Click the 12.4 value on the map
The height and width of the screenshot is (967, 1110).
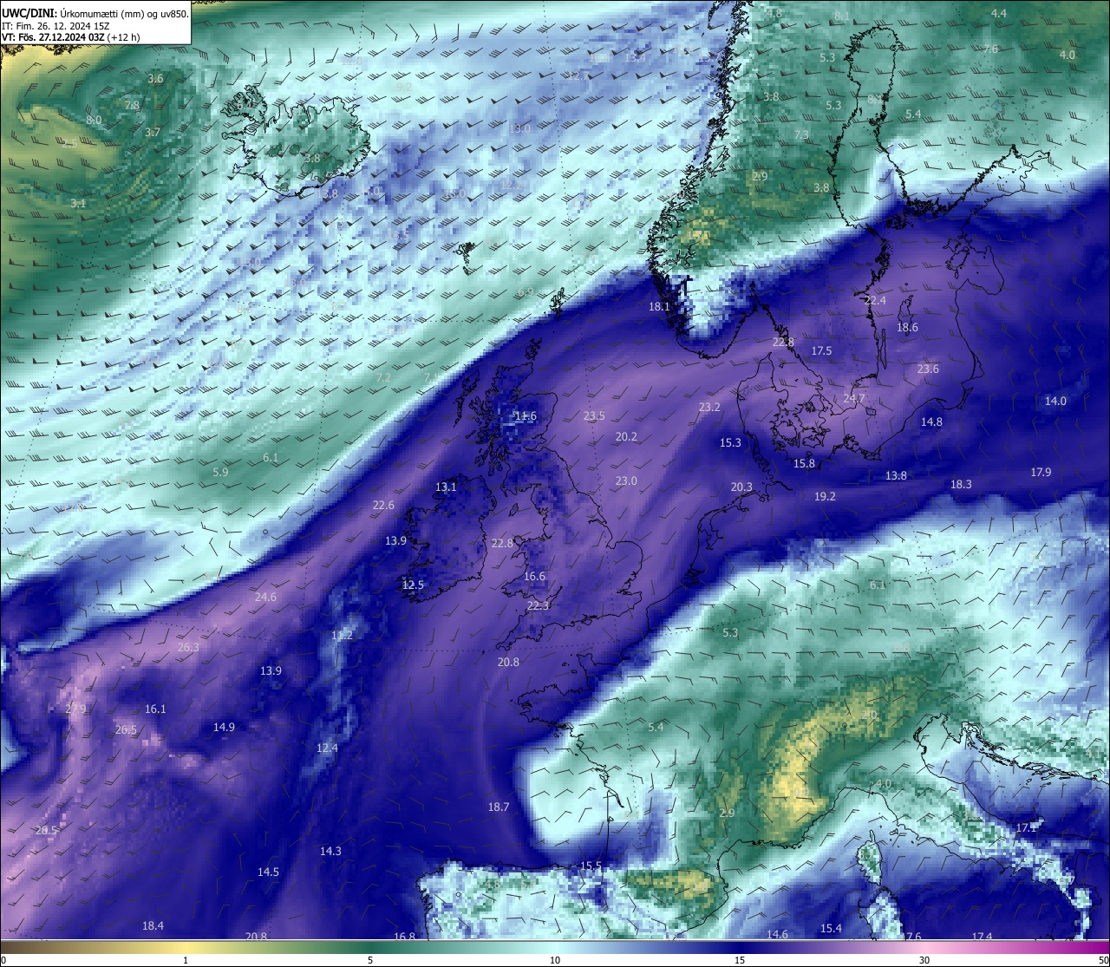point(327,748)
